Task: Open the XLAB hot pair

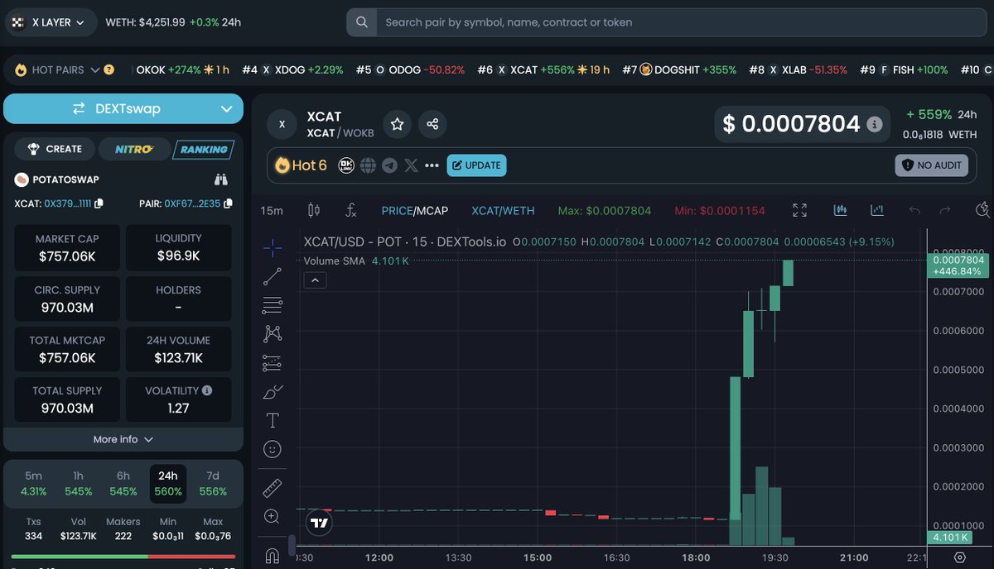Action: point(798,70)
